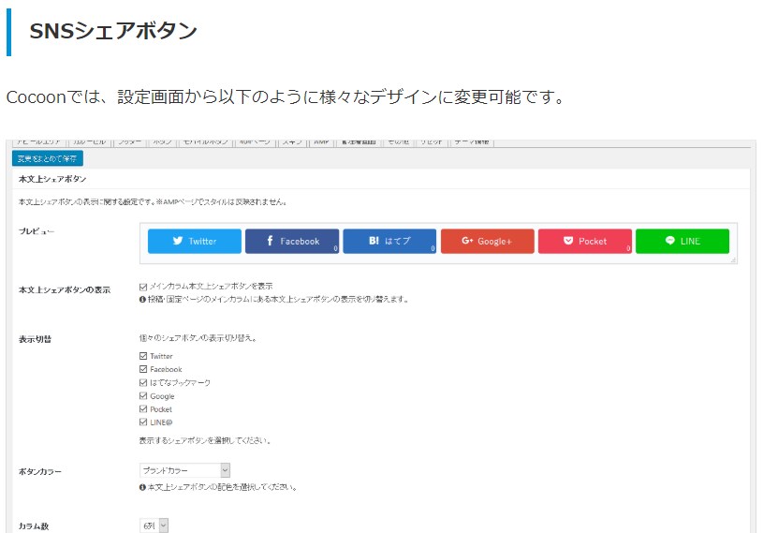Uncheck the Twitter display checkbox

tap(143, 356)
